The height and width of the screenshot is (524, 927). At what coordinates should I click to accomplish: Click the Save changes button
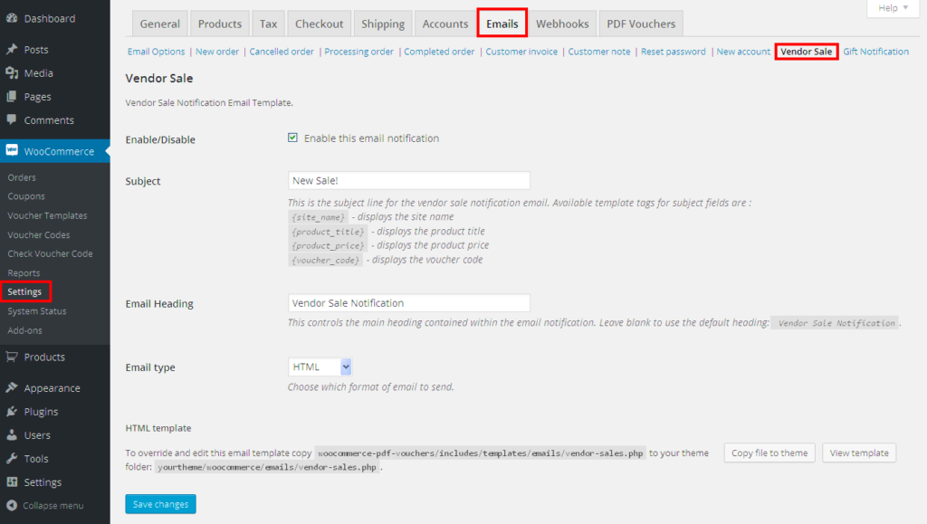[160, 504]
